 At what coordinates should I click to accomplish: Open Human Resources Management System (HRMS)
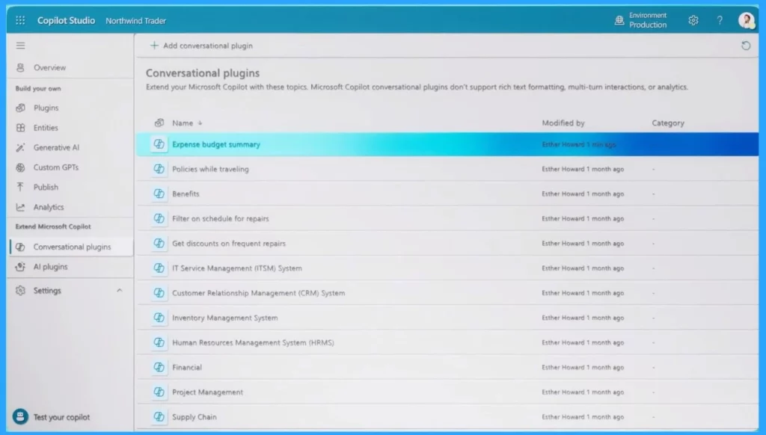point(253,343)
